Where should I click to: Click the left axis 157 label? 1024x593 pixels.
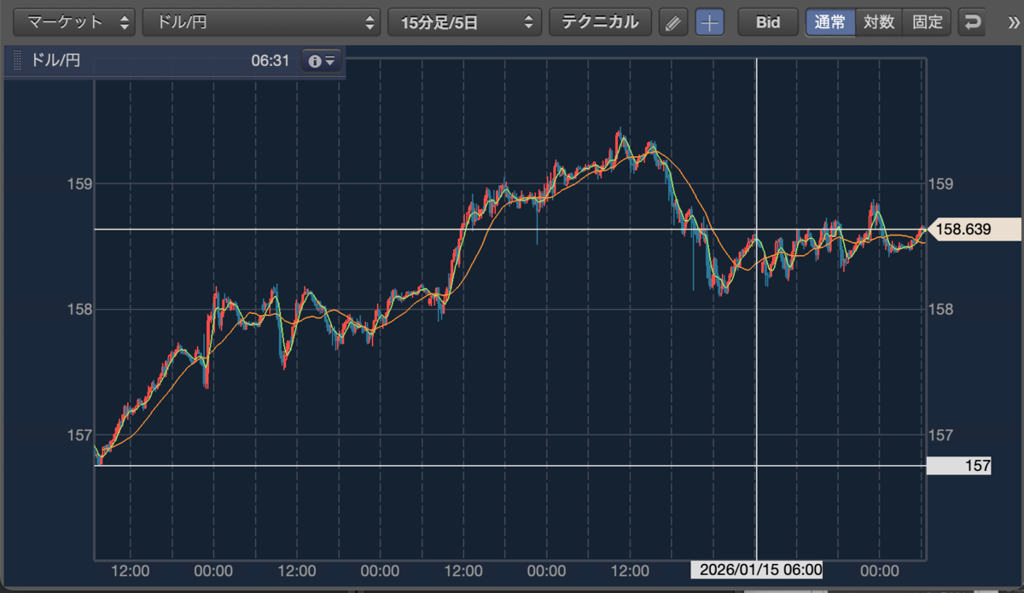point(79,434)
